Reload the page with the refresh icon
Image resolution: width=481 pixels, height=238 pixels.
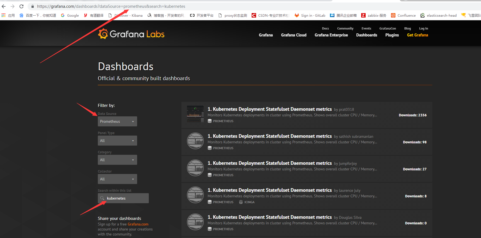coord(21,6)
